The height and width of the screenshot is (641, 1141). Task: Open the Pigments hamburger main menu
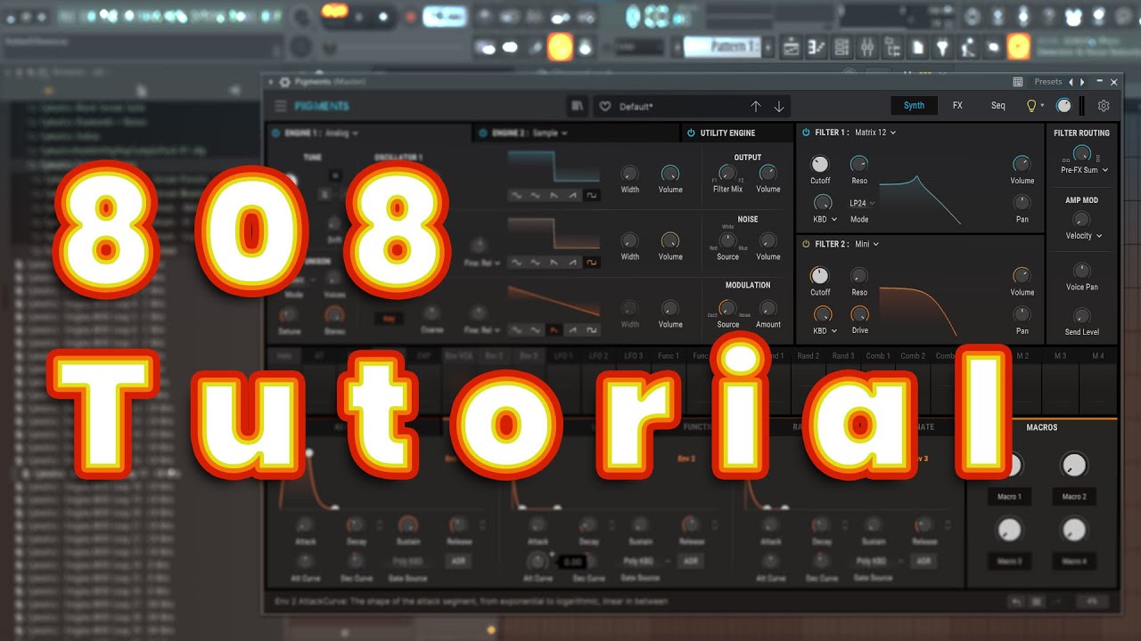pos(281,106)
